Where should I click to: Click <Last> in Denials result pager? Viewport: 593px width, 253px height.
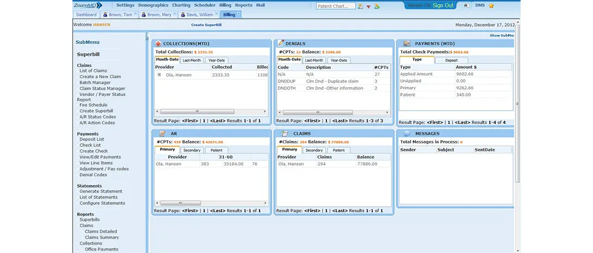point(340,121)
